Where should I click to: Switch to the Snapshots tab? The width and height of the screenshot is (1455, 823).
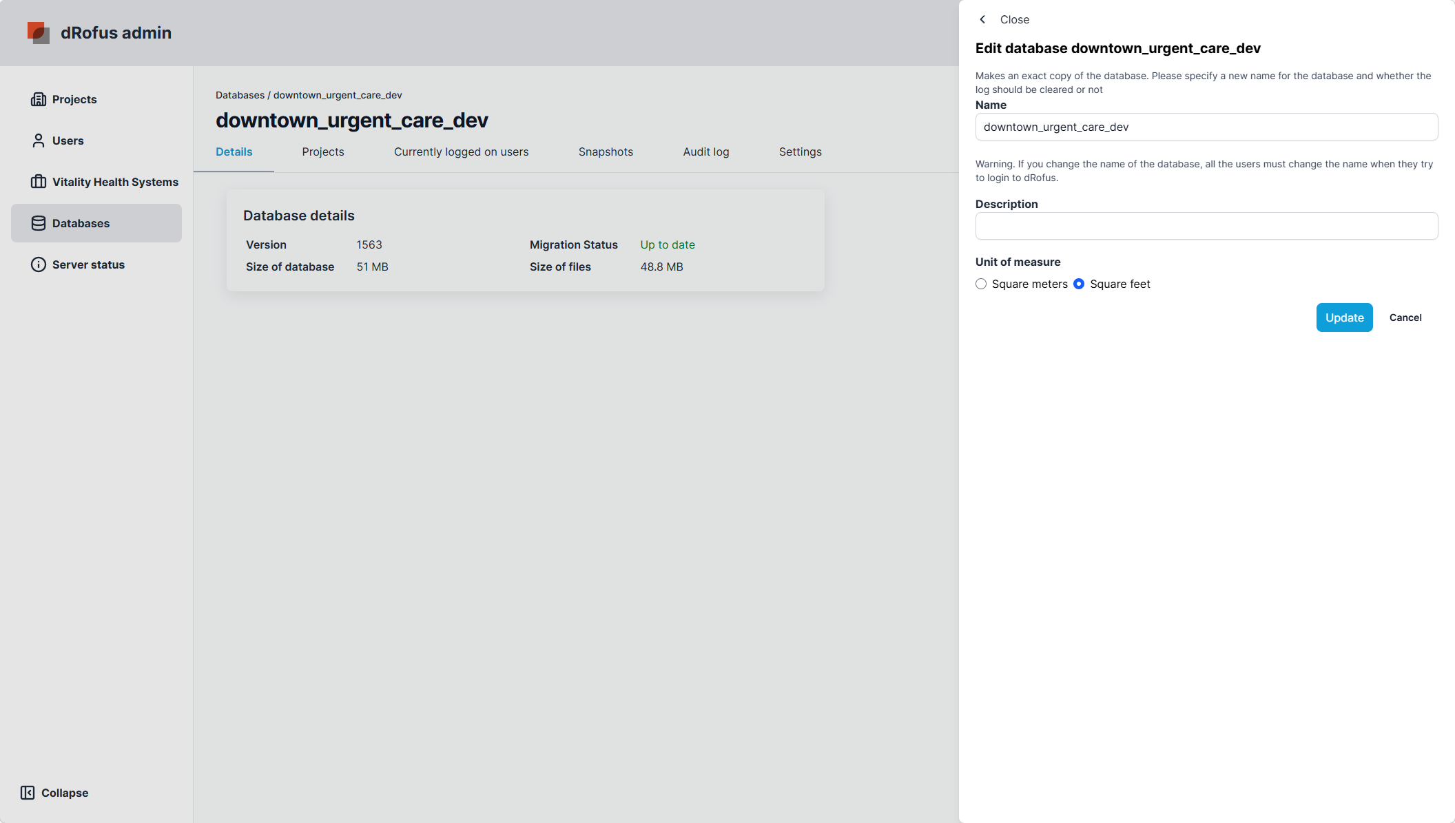(606, 152)
